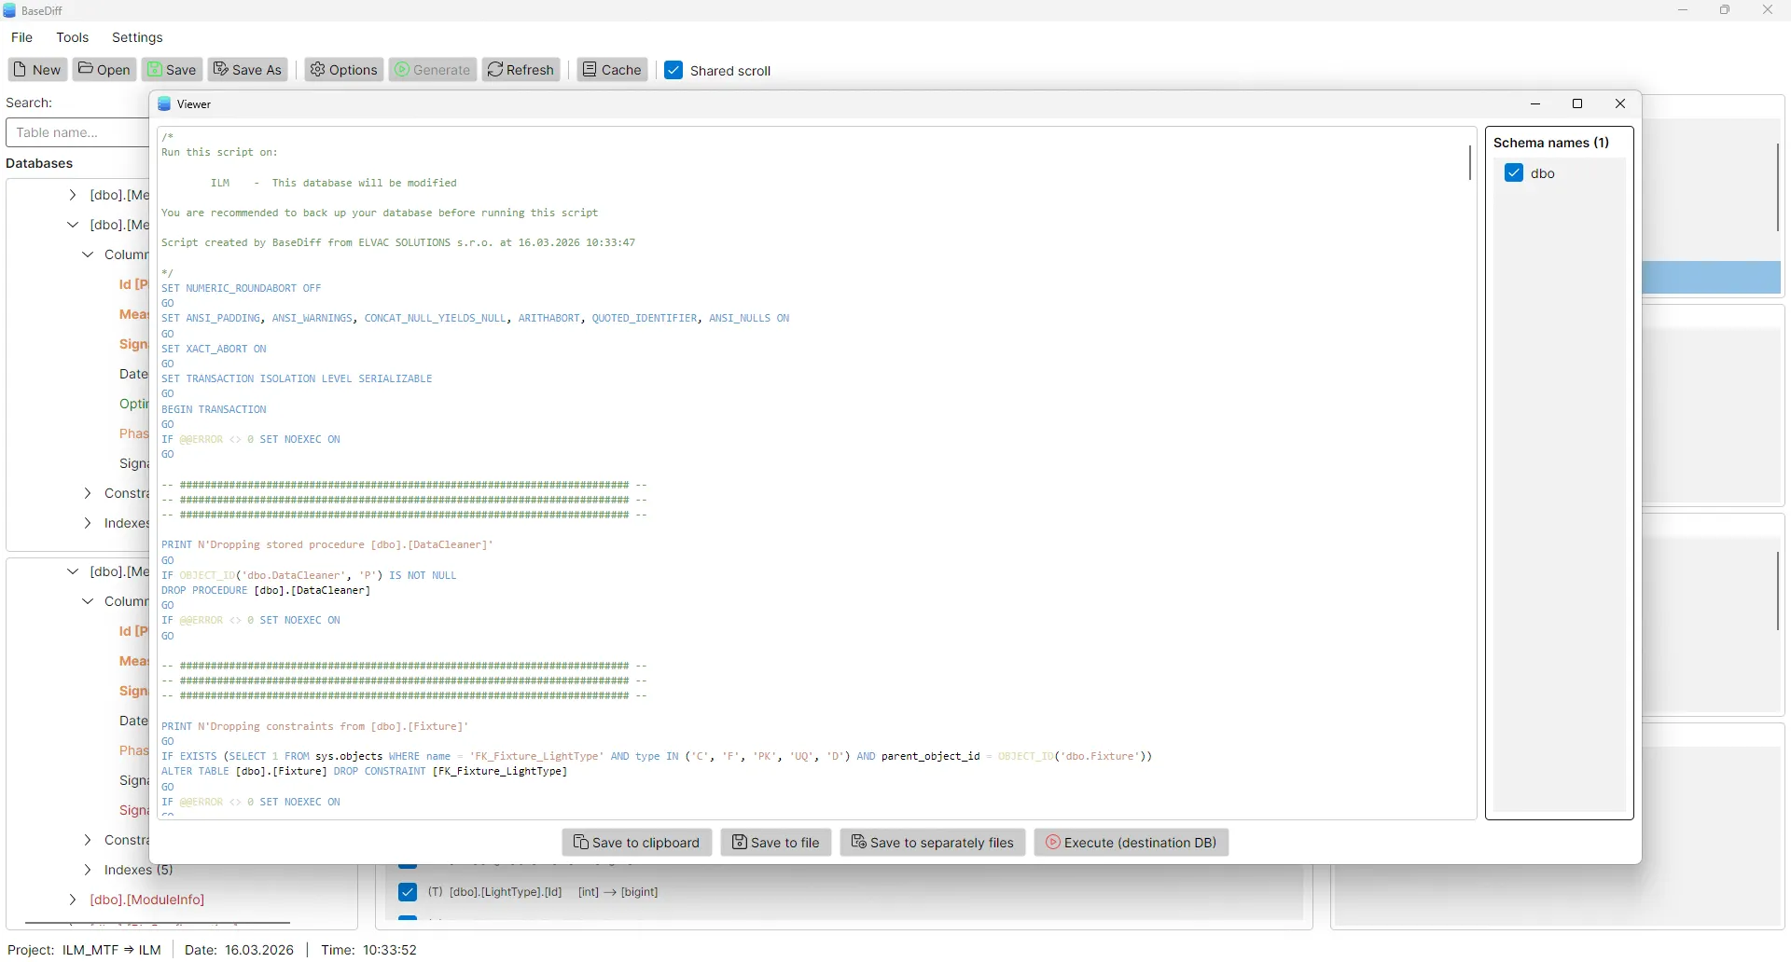1791x962 pixels.
Task: Uncheck the LightType Id type change
Action: coord(408,892)
